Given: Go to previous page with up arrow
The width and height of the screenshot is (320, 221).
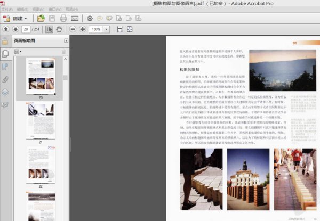Looking at the screenshot, I should (5, 29).
